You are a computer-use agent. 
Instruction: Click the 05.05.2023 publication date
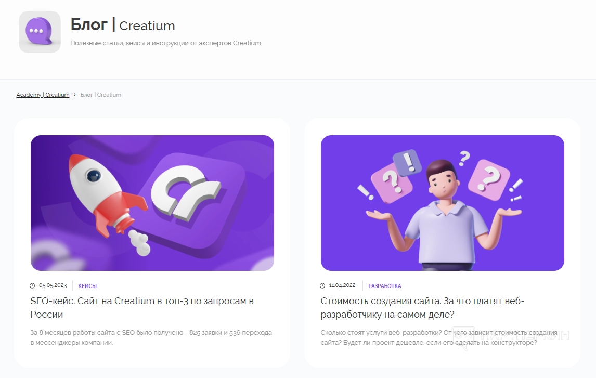tap(53, 285)
